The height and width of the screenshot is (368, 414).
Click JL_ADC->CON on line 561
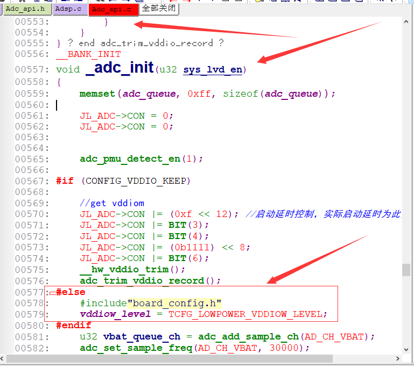point(113,116)
